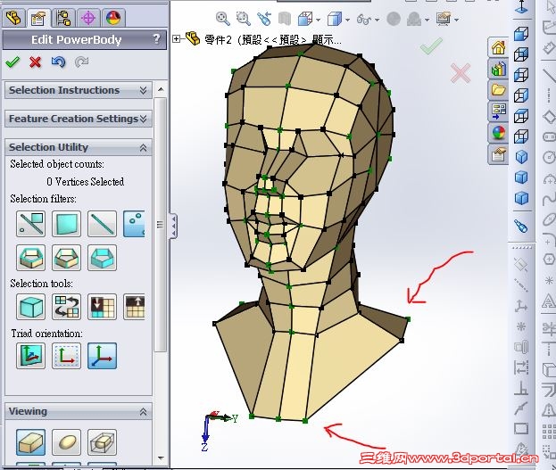Toggle the all-entities selection filter
This screenshot has height=470, width=556.
[x=31, y=224]
